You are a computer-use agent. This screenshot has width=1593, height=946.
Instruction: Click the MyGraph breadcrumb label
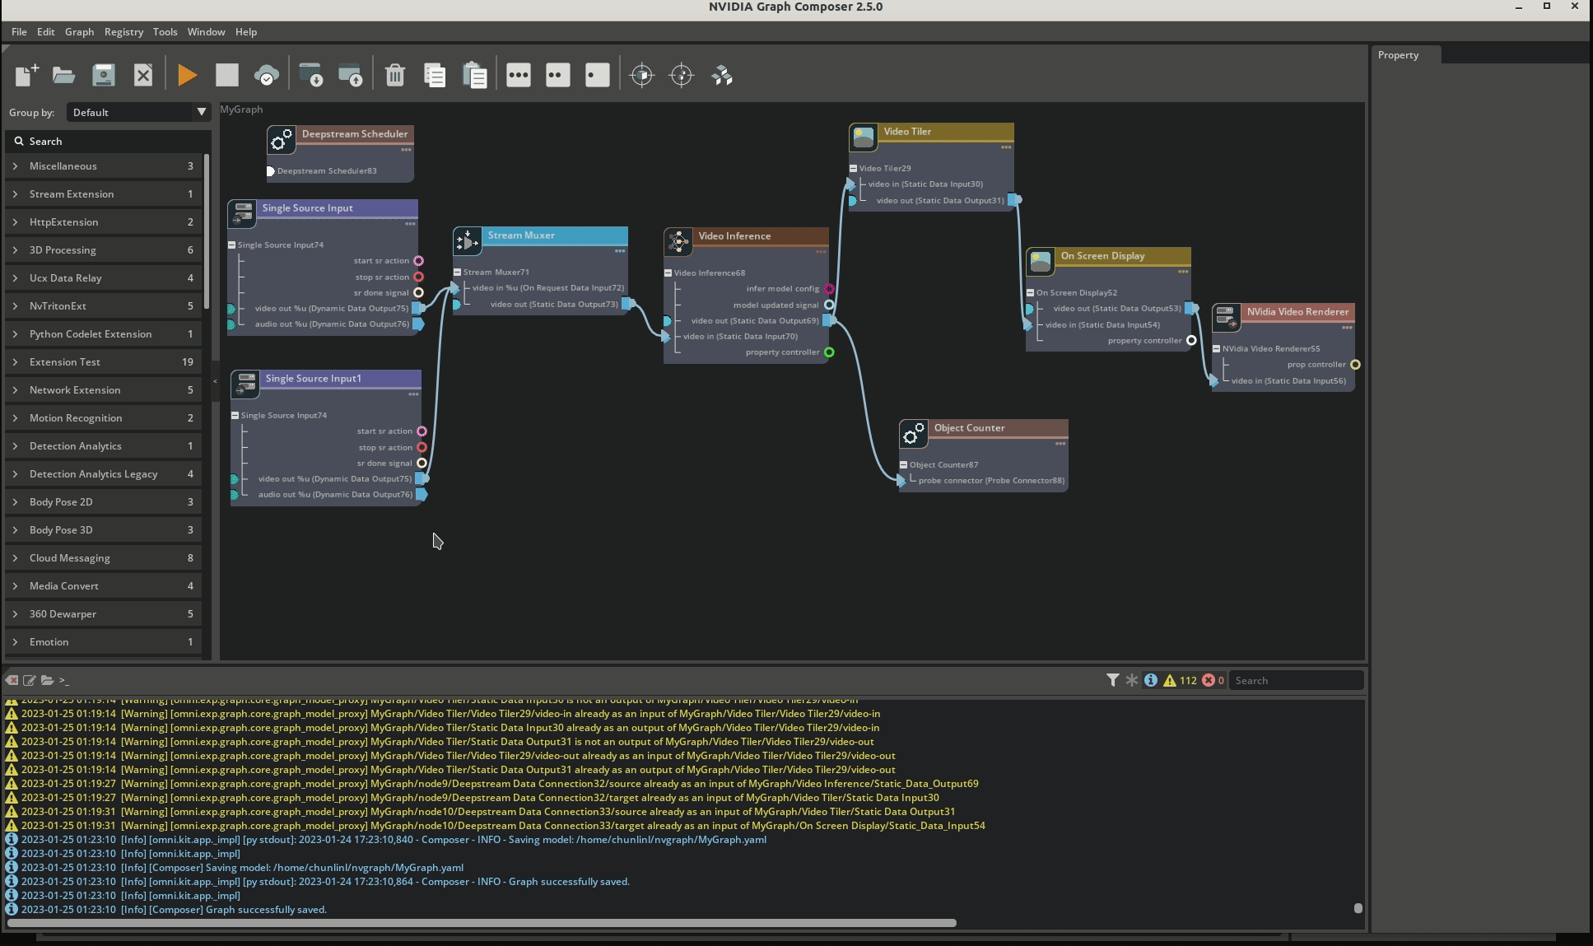[x=241, y=109]
